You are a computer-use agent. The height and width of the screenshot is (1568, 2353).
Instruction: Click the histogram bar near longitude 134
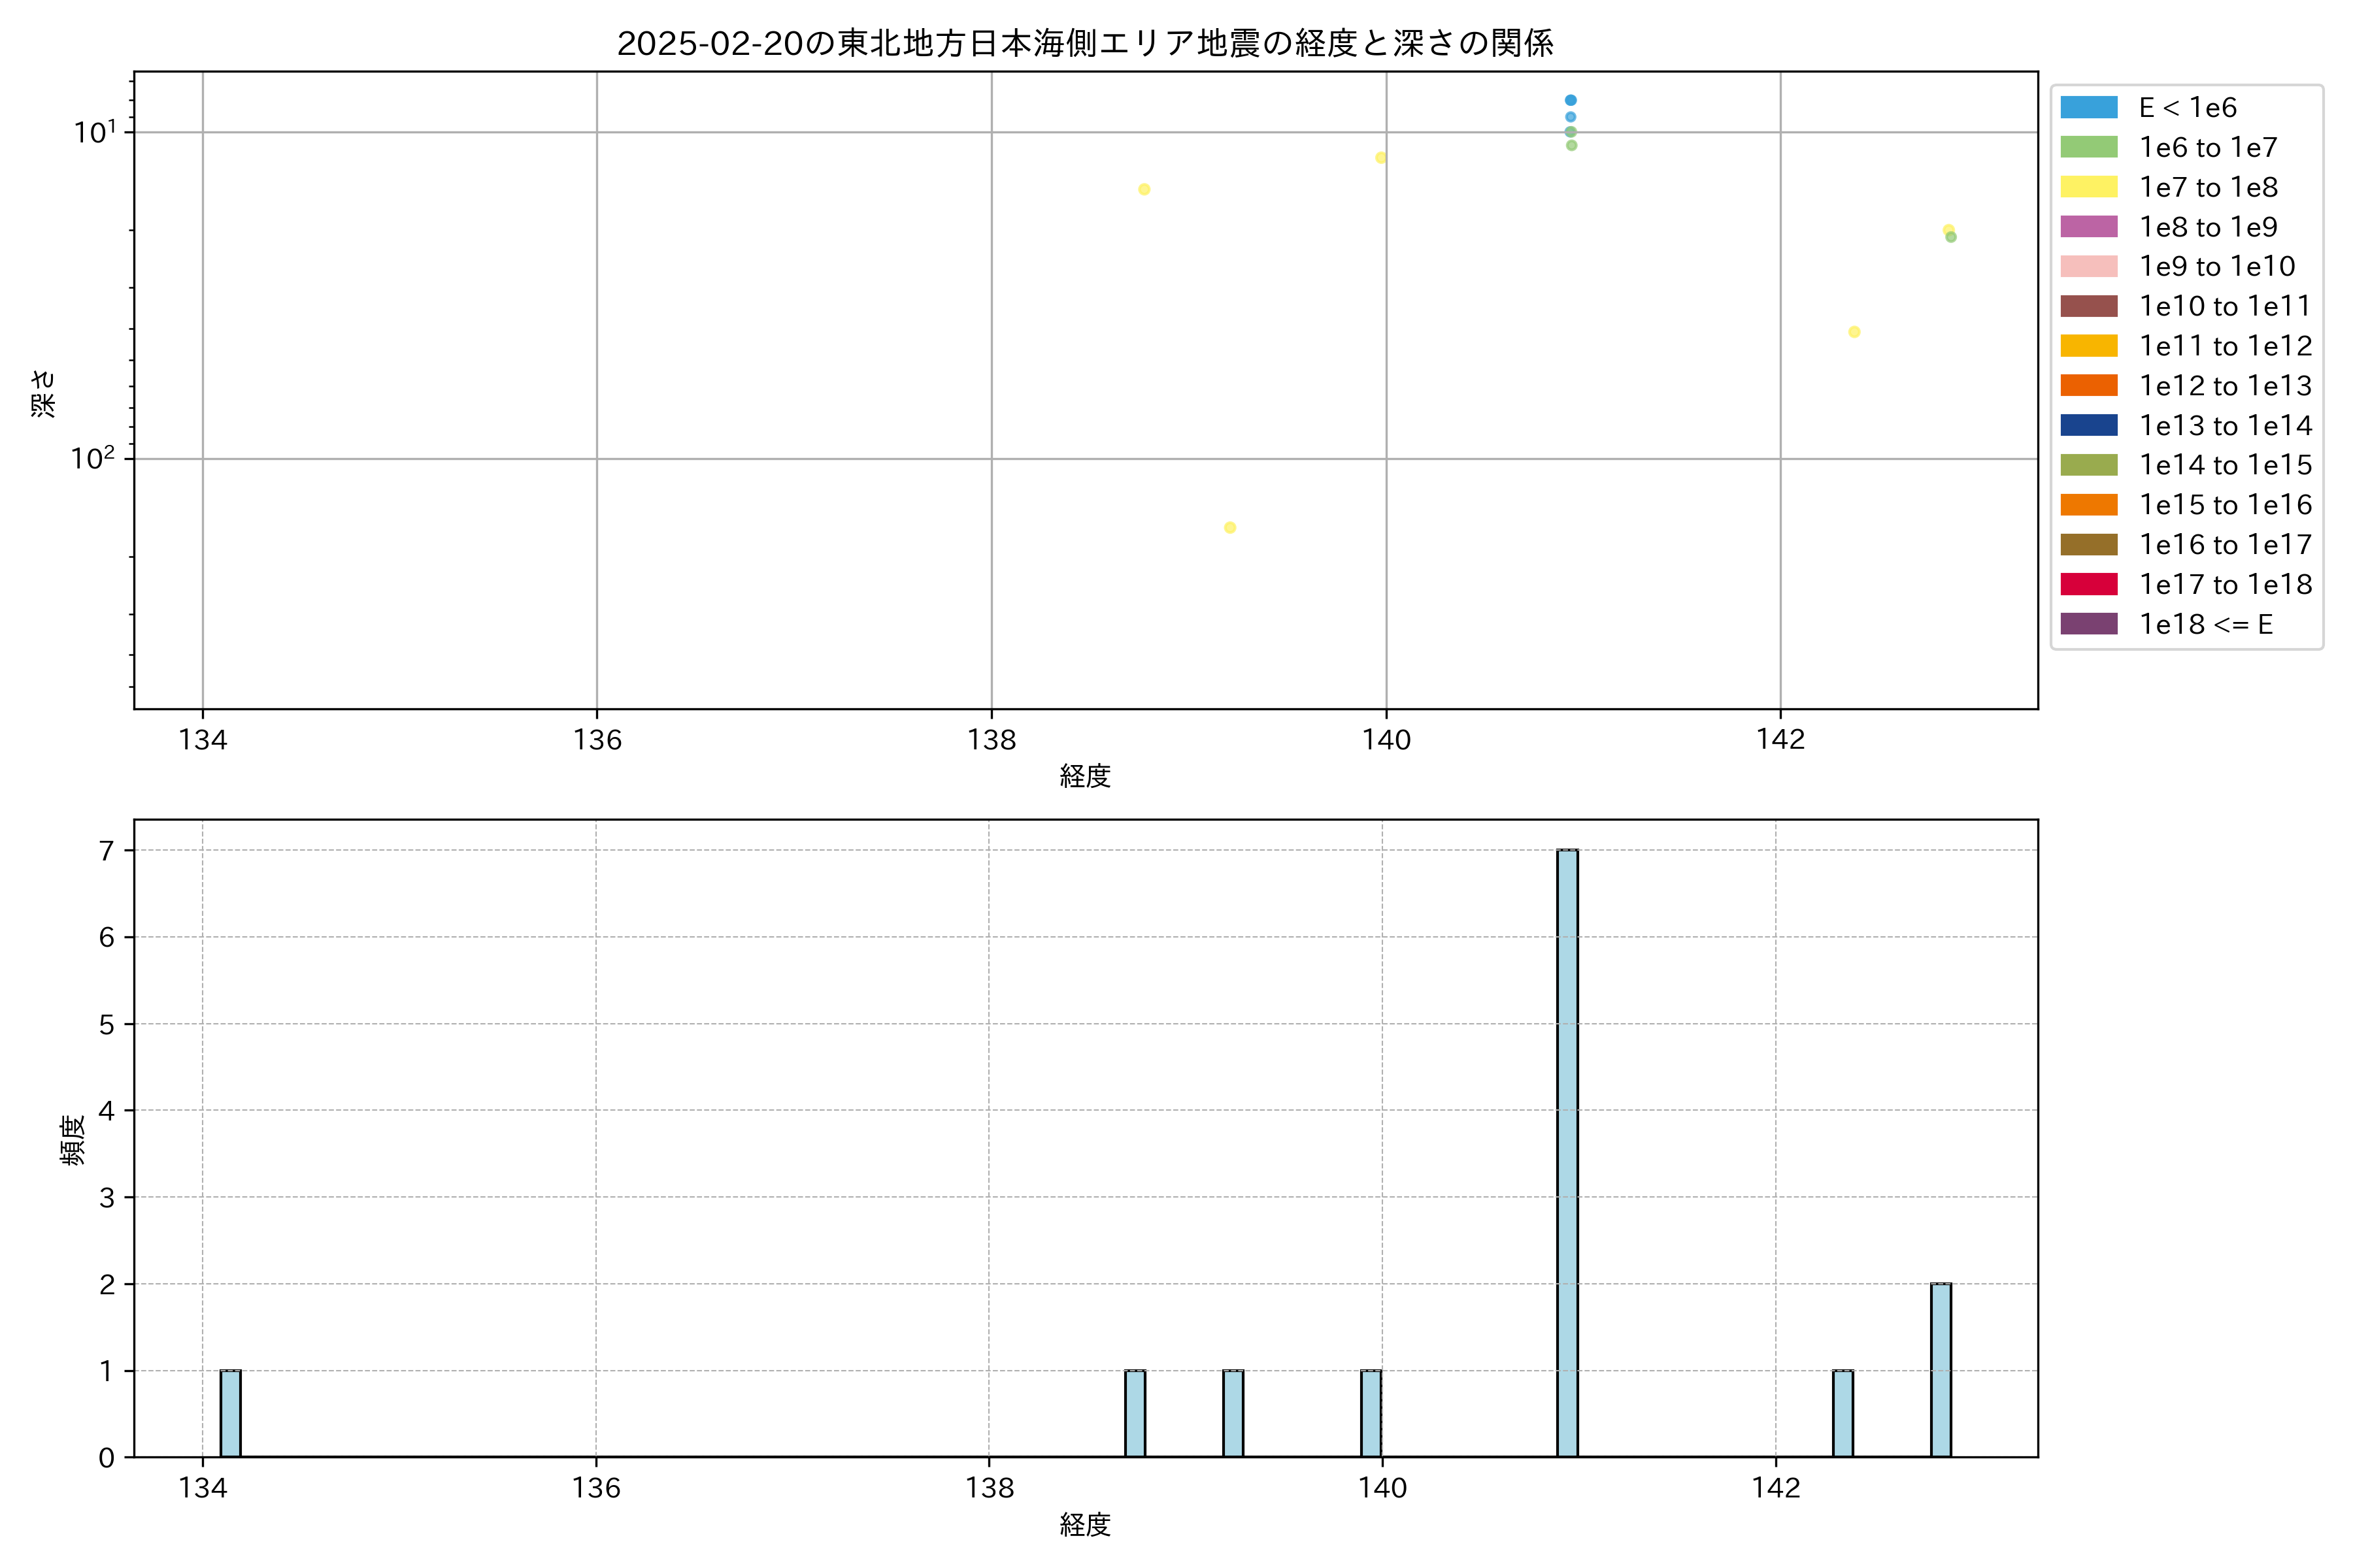pyautogui.click(x=230, y=1413)
